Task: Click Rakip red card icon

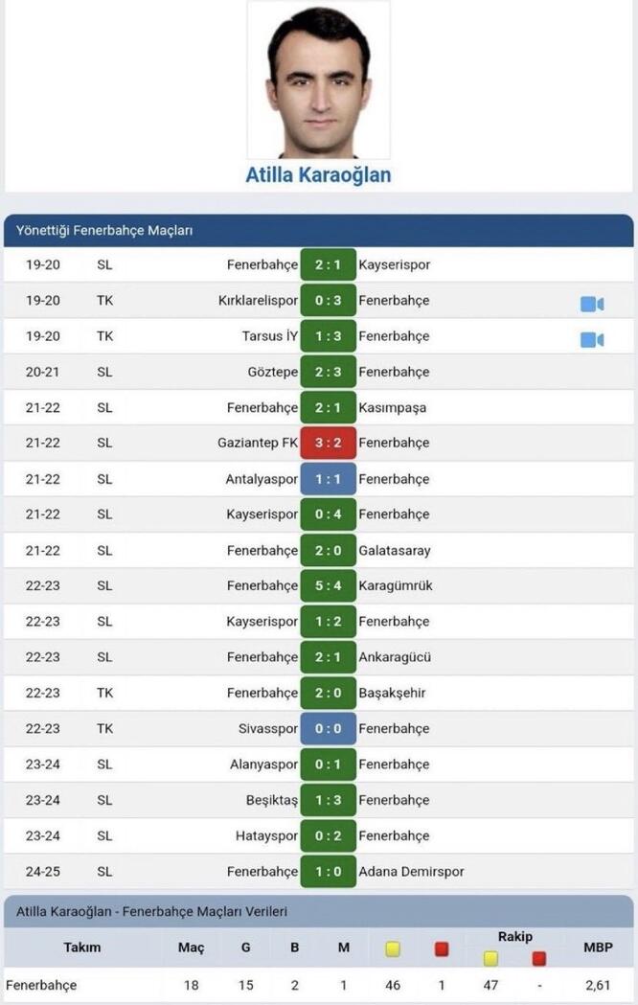Action: (x=538, y=958)
